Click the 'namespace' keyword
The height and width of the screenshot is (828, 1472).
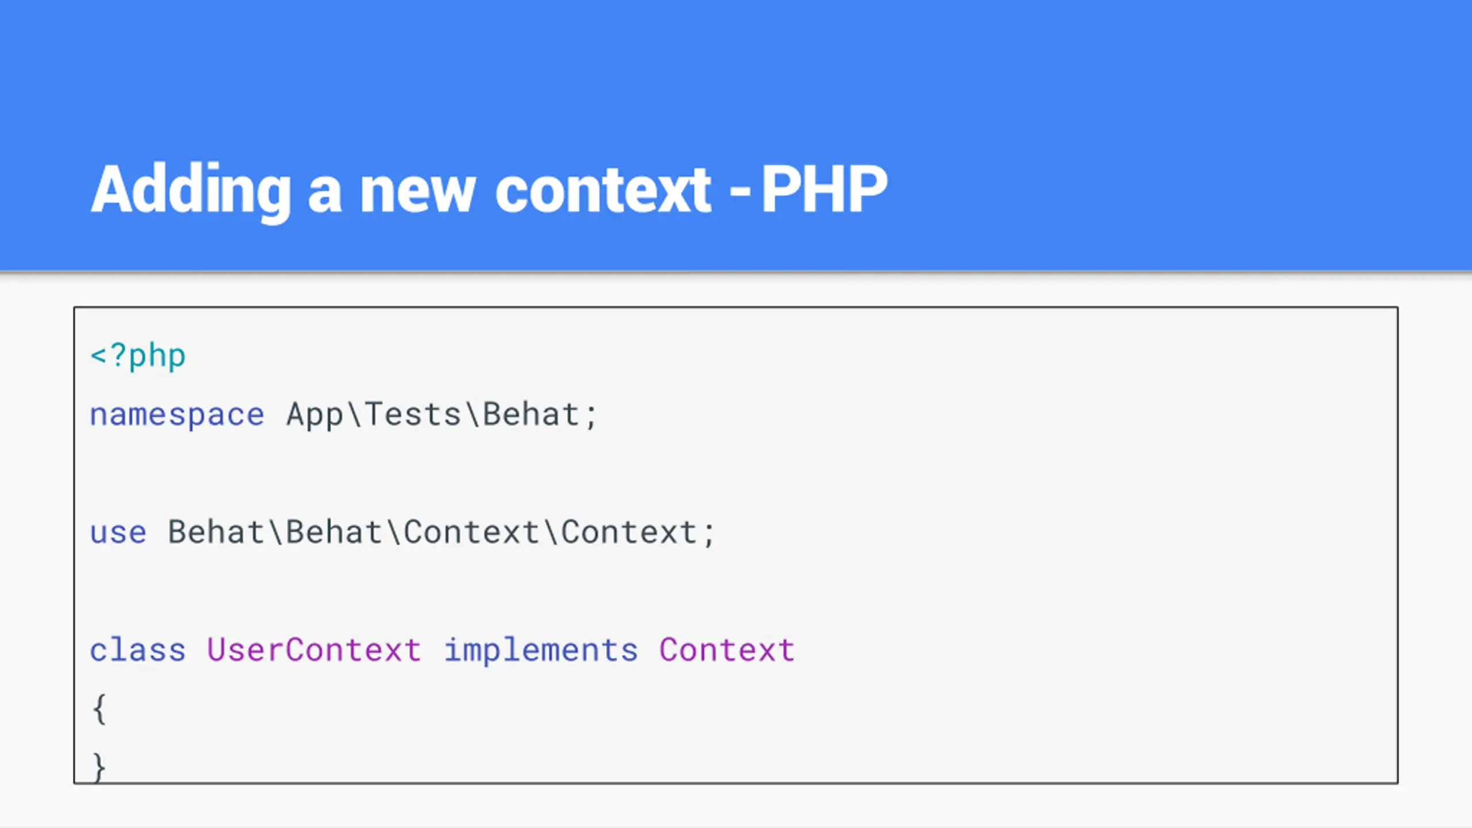[x=177, y=415]
